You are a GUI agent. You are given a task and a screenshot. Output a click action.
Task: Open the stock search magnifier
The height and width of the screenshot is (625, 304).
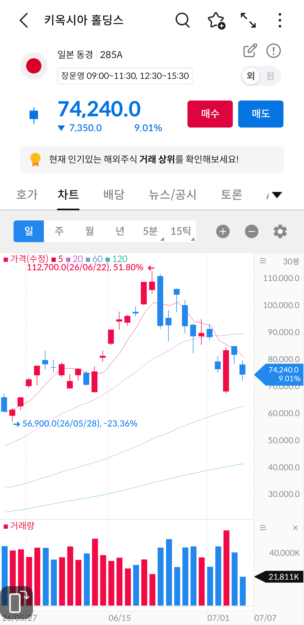(x=183, y=20)
